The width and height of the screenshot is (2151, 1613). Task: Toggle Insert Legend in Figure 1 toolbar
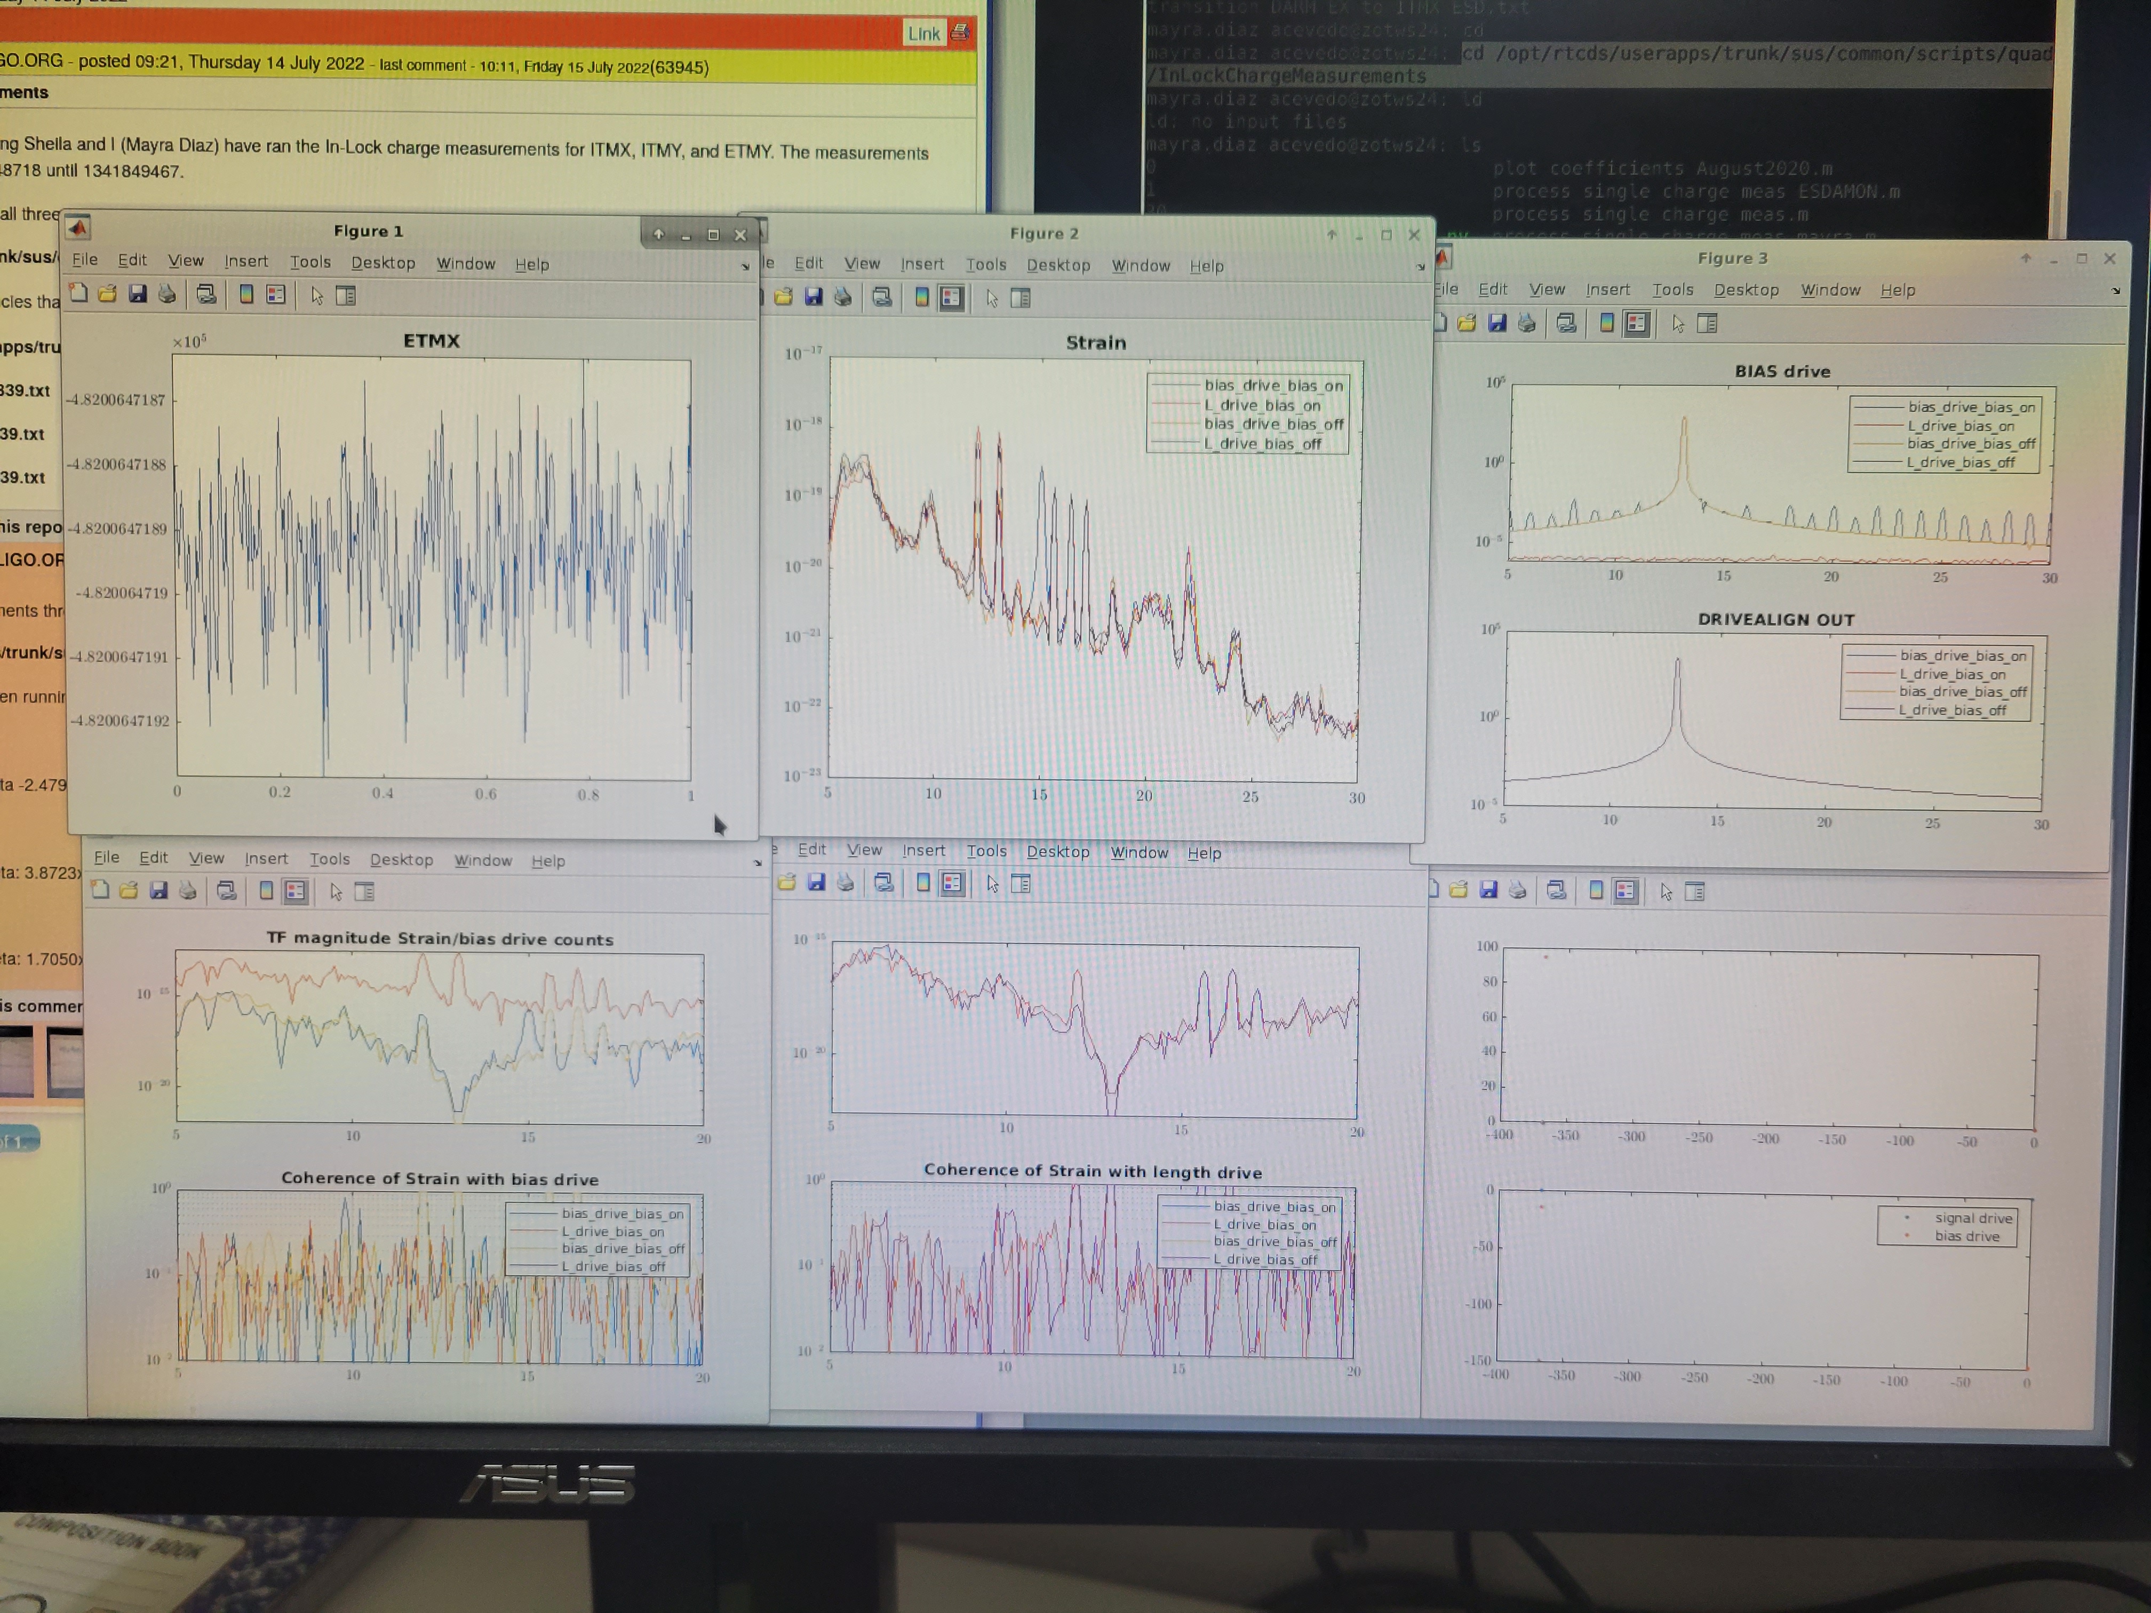pyautogui.click(x=276, y=294)
